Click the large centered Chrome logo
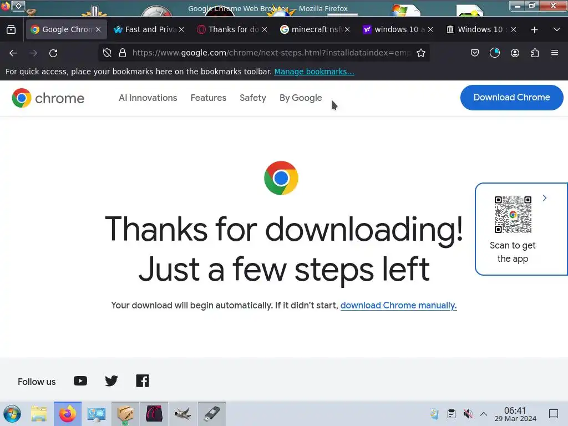Screen dimensions: 568x426 point(281,178)
